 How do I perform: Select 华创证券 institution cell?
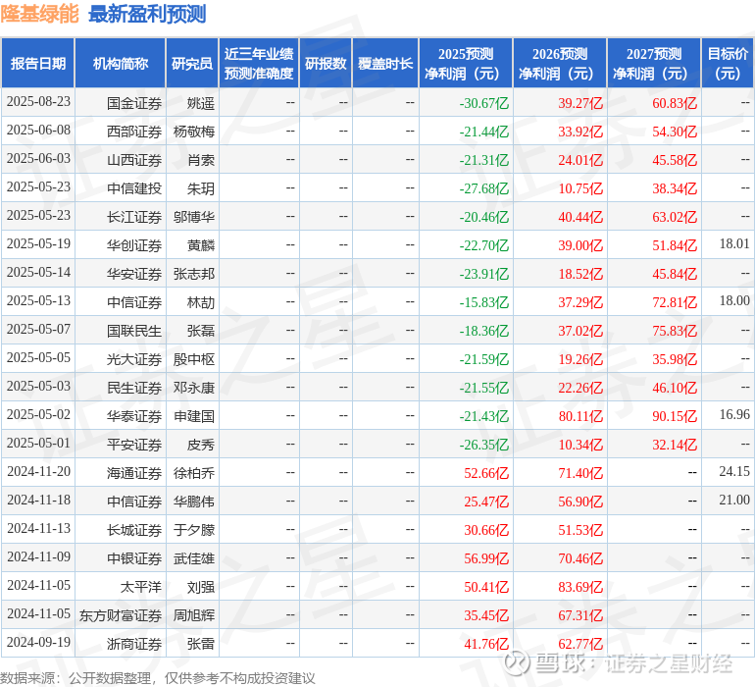(134, 245)
